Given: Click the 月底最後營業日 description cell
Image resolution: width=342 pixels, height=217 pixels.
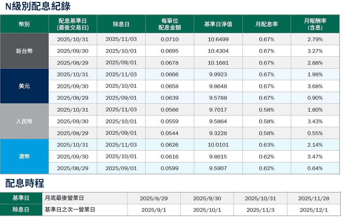Looking at the screenshot, I should 64,198.
